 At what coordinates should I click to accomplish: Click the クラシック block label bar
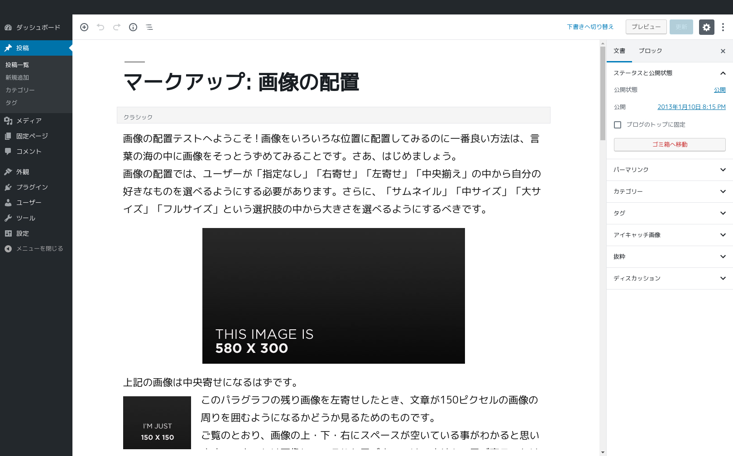click(334, 115)
